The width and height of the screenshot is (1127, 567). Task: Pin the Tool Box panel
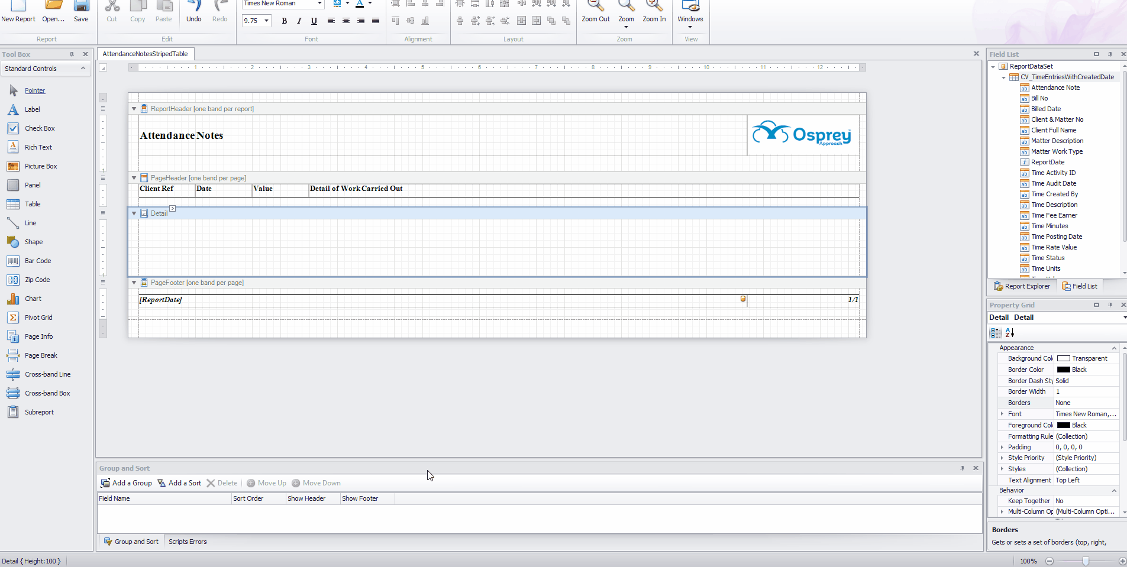(72, 54)
